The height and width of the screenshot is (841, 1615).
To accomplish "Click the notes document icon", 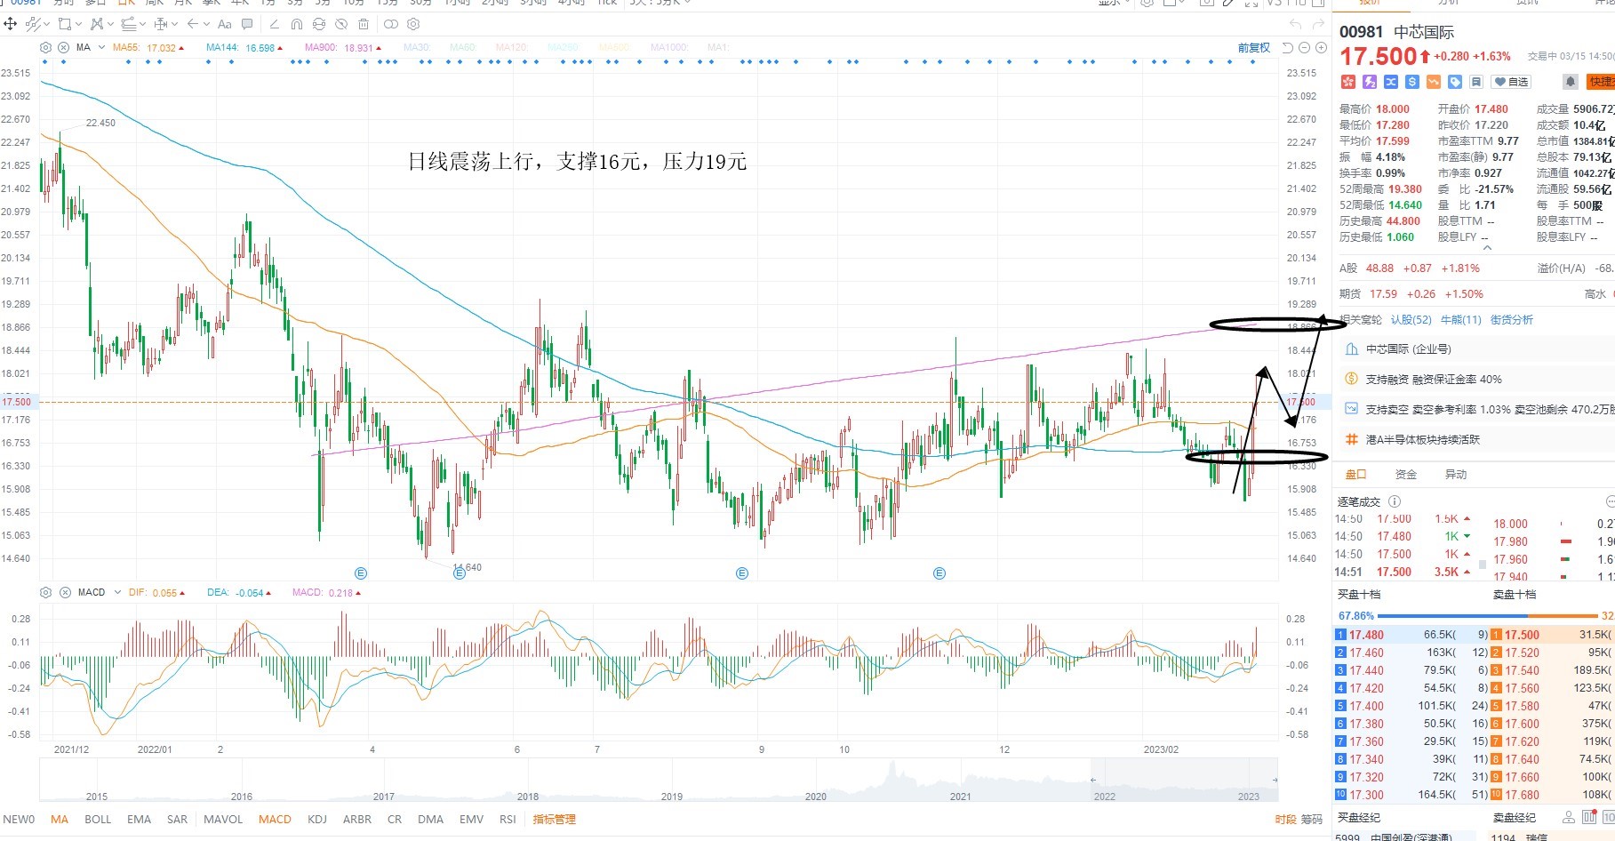I will pos(1476,82).
